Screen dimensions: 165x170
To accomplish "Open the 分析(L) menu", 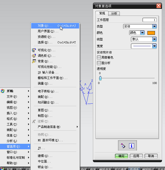I will coord(15,141).
